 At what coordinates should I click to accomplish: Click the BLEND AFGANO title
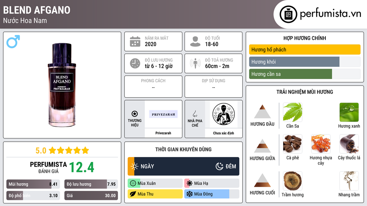[37, 10]
